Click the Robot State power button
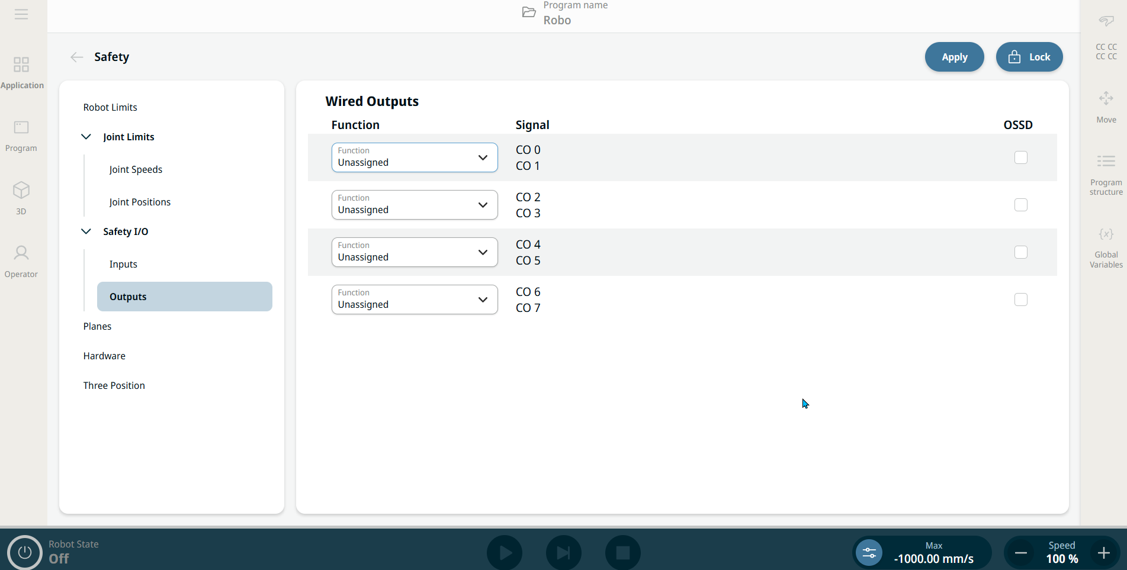Image resolution: width=1127 pixels, height=570 pixels. (x=24, y=552)
